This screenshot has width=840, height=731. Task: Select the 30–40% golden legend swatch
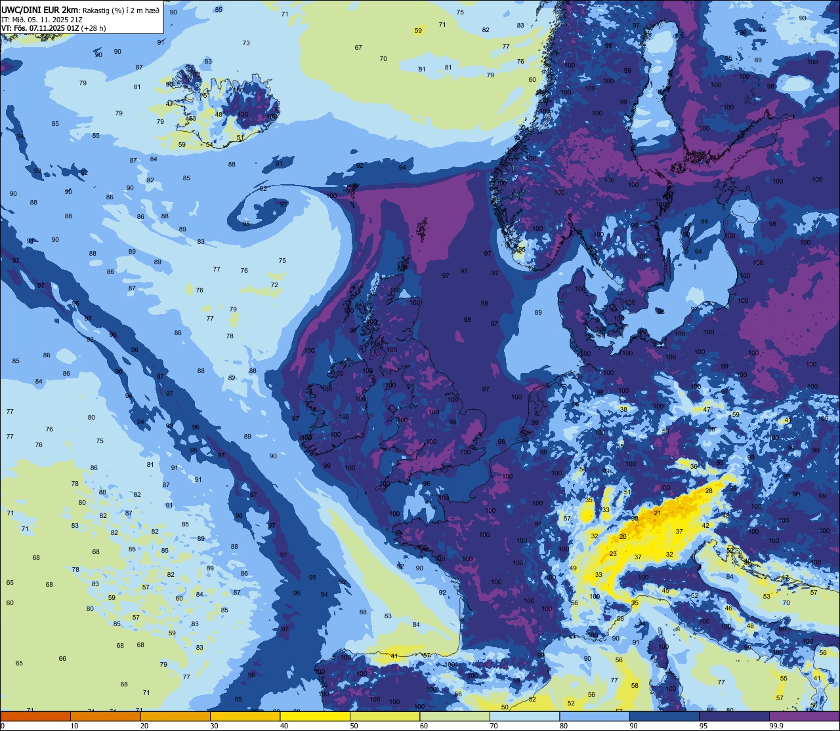coord(245,716)
